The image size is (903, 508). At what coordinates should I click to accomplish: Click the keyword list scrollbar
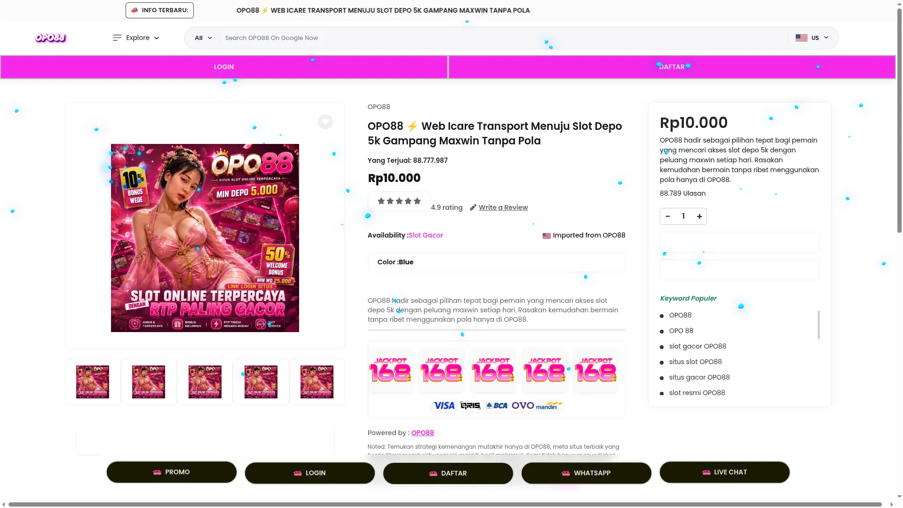tap(819, 325)
